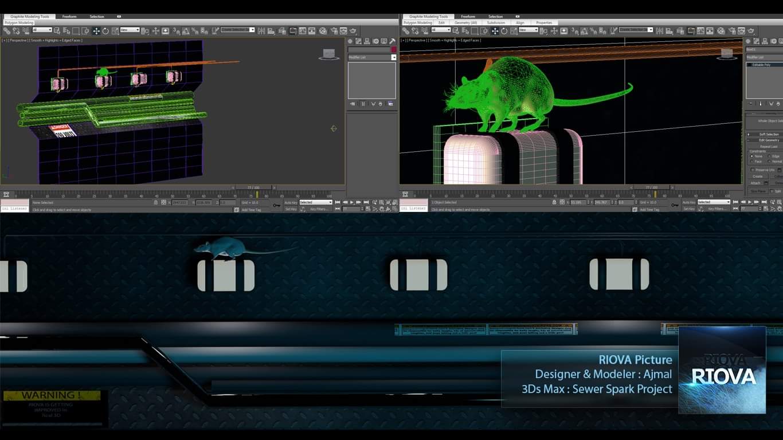Viewport: 783px width, 440px height.
Task: Open Selected key dropdown in left window
Action: [x=316, y=202]
